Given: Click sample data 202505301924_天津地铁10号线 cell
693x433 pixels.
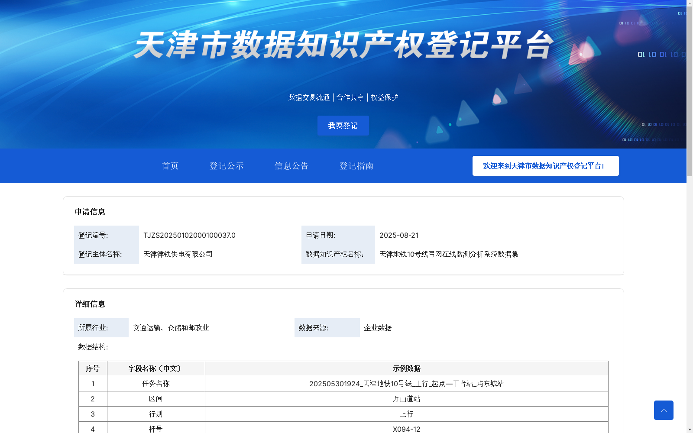Looking at the screenshot, I should click(407, 384).
